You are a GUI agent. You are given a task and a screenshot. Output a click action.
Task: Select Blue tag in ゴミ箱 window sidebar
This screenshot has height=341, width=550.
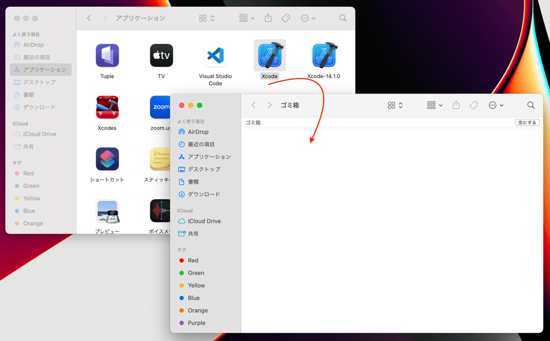point(206,298)
